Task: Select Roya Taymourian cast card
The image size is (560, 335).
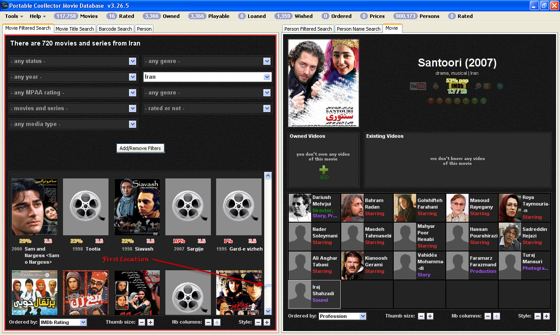Action: tap(525, 208)
